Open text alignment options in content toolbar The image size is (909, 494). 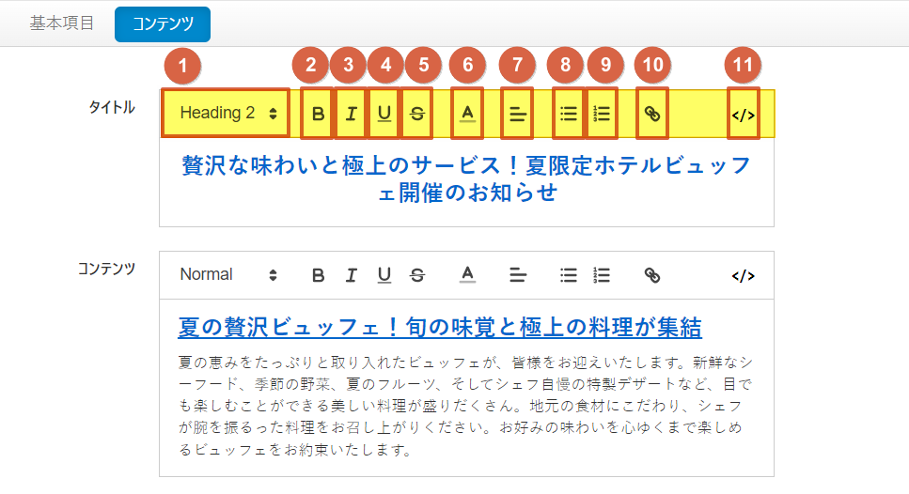[517, 275]
